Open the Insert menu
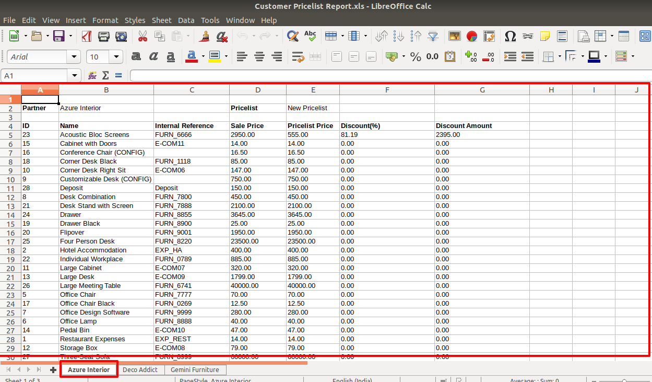652x382 pixels. [x=76, y=20]
